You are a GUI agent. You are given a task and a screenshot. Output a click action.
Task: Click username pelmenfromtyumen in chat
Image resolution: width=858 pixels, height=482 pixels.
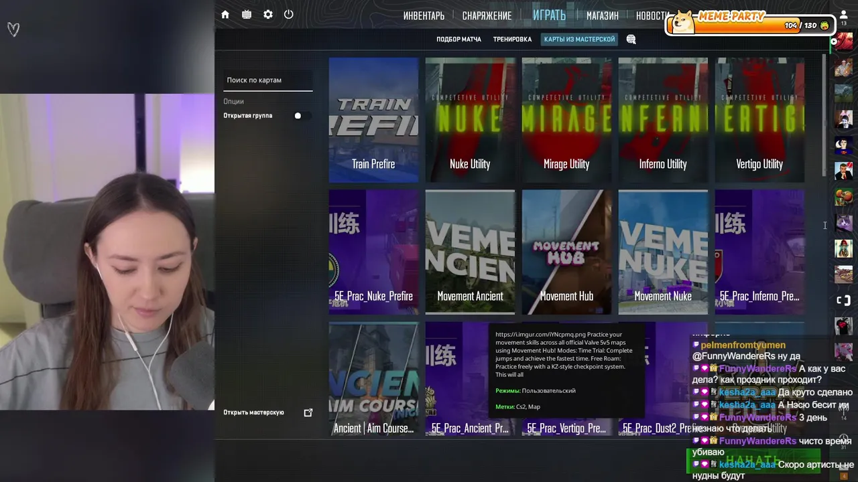tap(743, 345)
